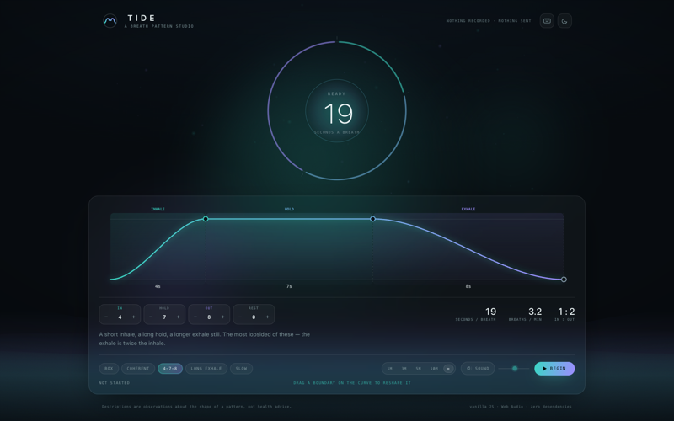This screenshot has height=421, width=674.
Task: Select the SLOW preset
Action: click(241, 369)
